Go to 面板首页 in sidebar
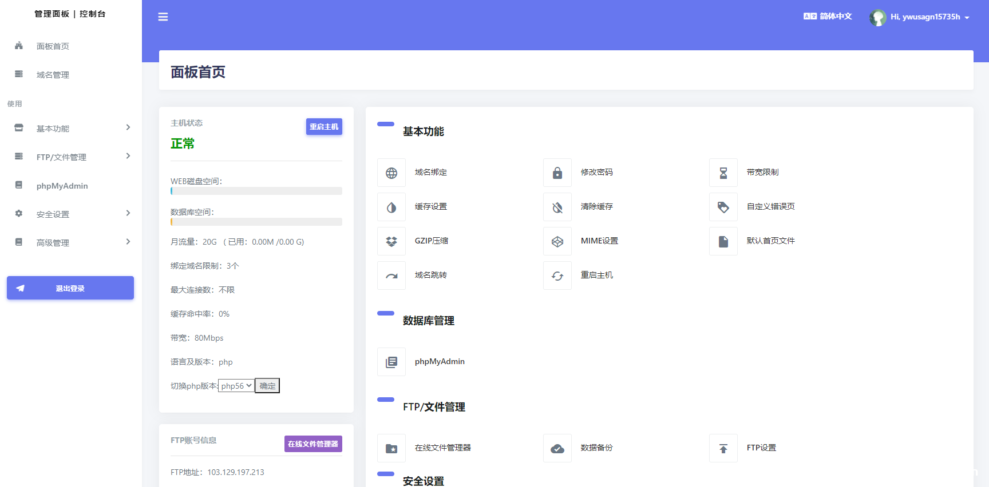The image size is (989, 487). point(53,46)
